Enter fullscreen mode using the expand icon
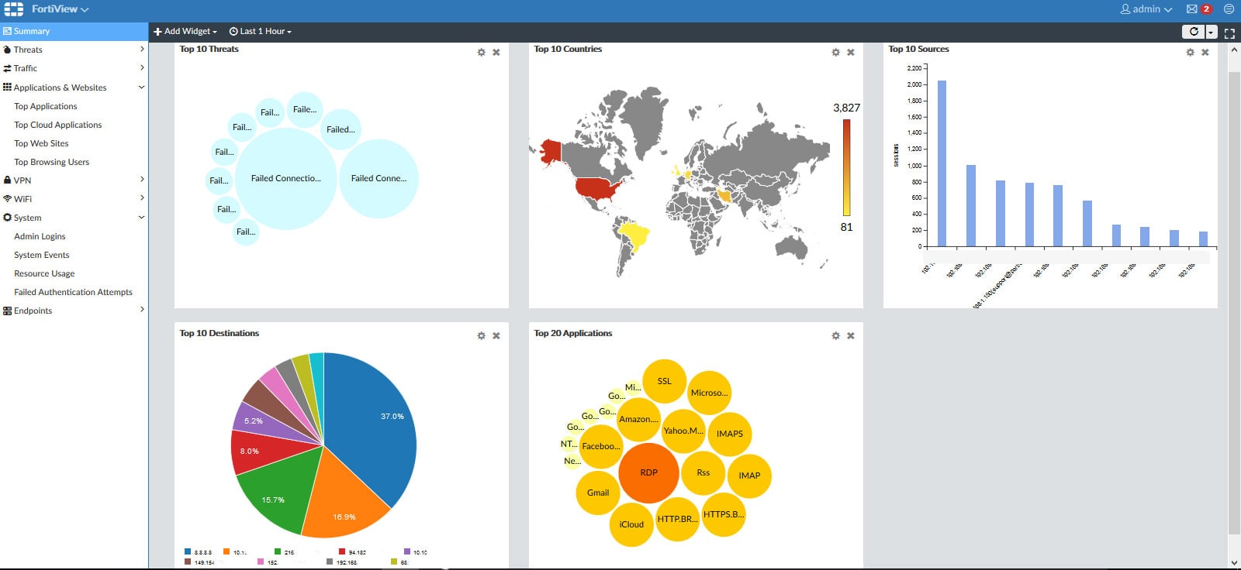Screen dimensions: 1241x570 click(1229, 33)
